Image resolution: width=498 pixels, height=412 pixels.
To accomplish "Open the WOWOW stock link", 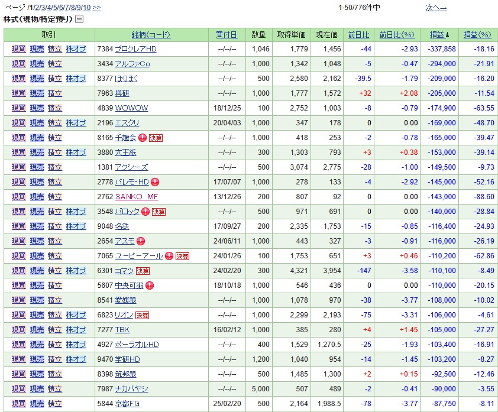I will coord(131,108).
